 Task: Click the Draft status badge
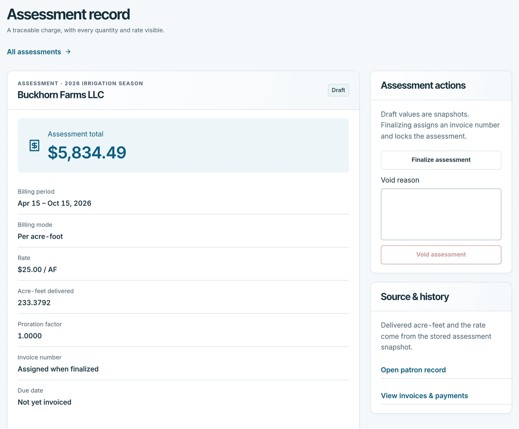click(x=338, y=90)
